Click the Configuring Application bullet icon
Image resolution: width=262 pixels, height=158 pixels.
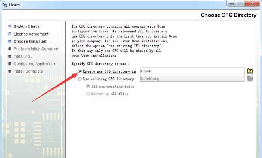(10, 64)
